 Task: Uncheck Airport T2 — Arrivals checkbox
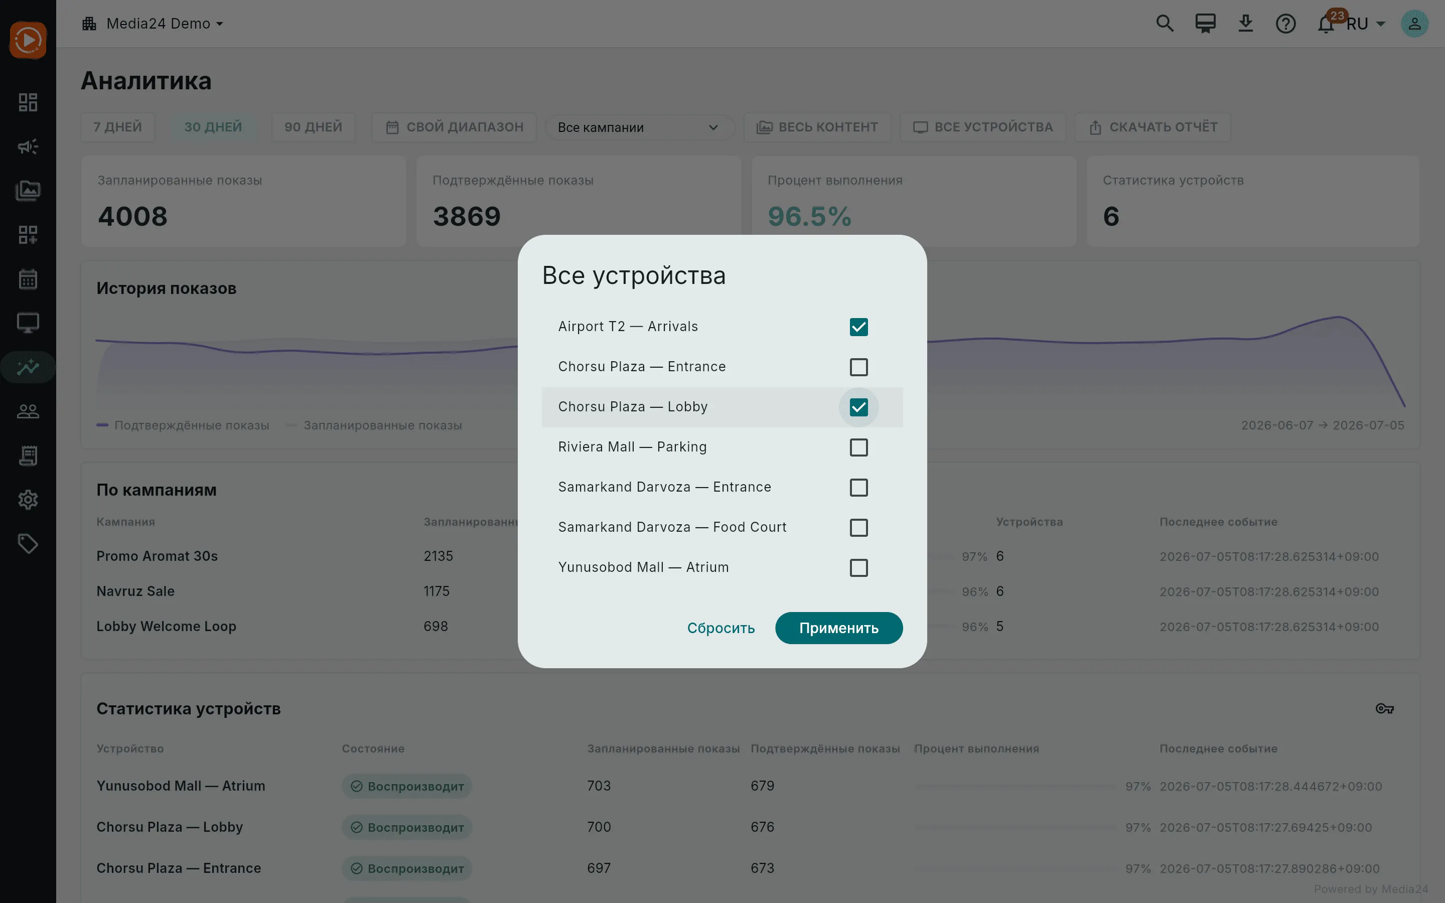pos(858,327)
